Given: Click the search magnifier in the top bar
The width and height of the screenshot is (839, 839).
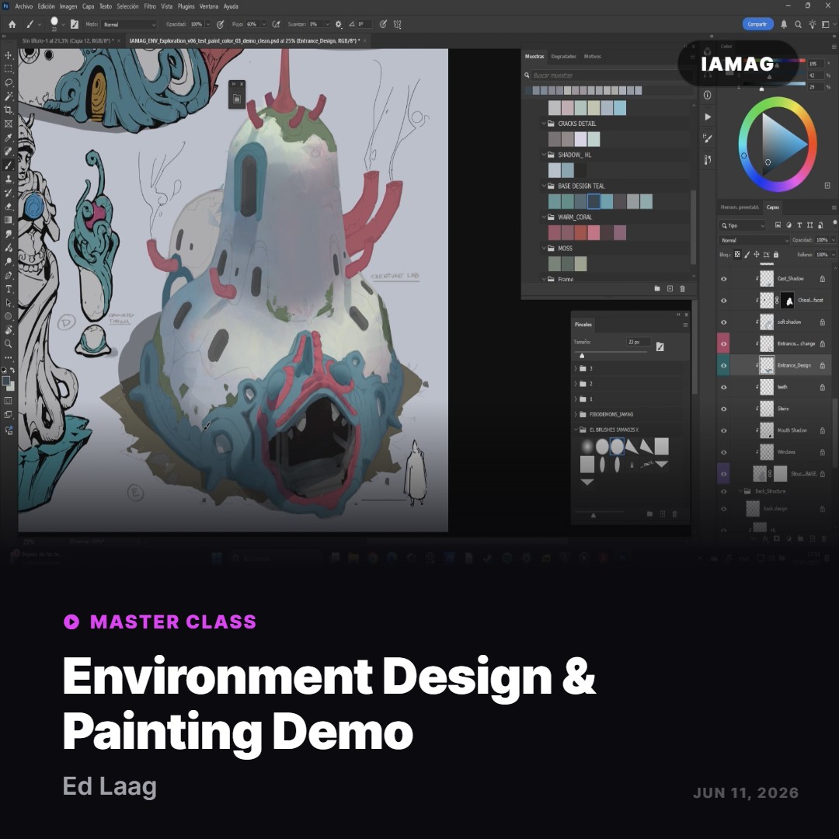Looking at the screenshot, I should [x=798, y=24].
